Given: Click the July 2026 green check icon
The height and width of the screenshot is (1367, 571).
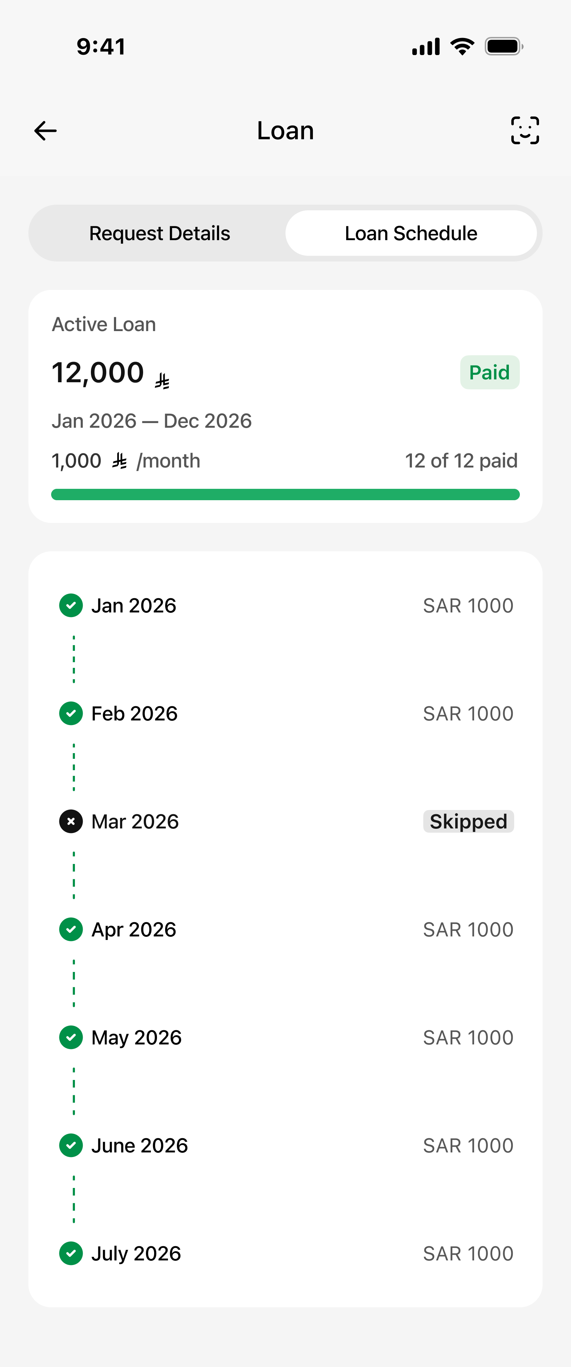Looking at the screenshot, I should 71,1253.
